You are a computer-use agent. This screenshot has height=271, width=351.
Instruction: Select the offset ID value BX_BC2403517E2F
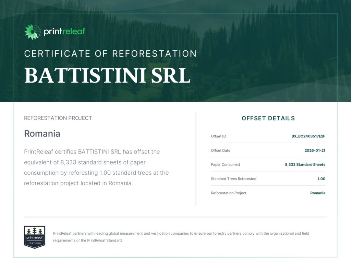click(x=308, y=136)
